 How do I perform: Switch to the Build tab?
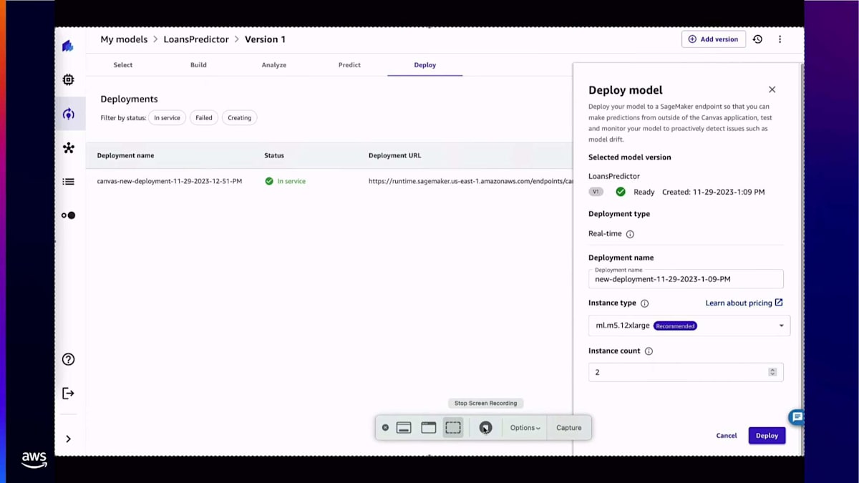tap(198, 65)
